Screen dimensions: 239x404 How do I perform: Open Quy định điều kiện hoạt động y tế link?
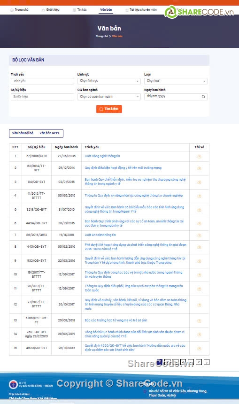(x=123, y=168)
